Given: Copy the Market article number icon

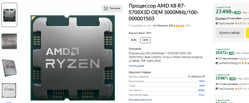Looking at the screenshot, I should click(x=204, y=76).
